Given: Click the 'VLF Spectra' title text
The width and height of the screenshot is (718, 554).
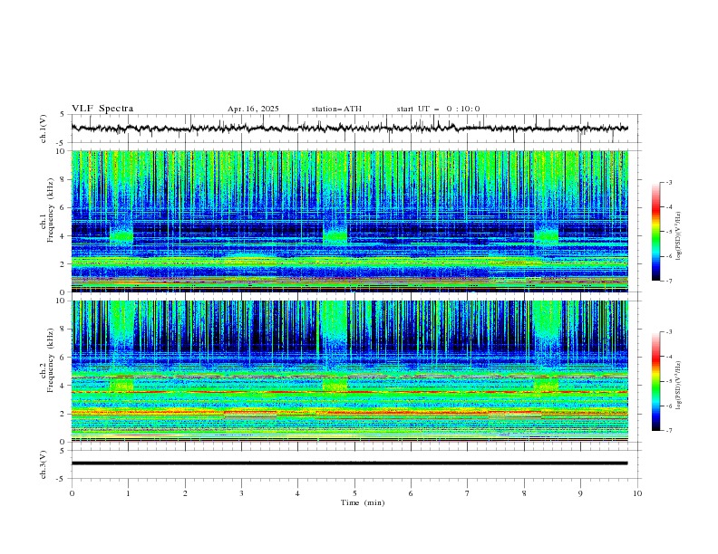Looking at the screenshot, I should (x=102, y=109).
